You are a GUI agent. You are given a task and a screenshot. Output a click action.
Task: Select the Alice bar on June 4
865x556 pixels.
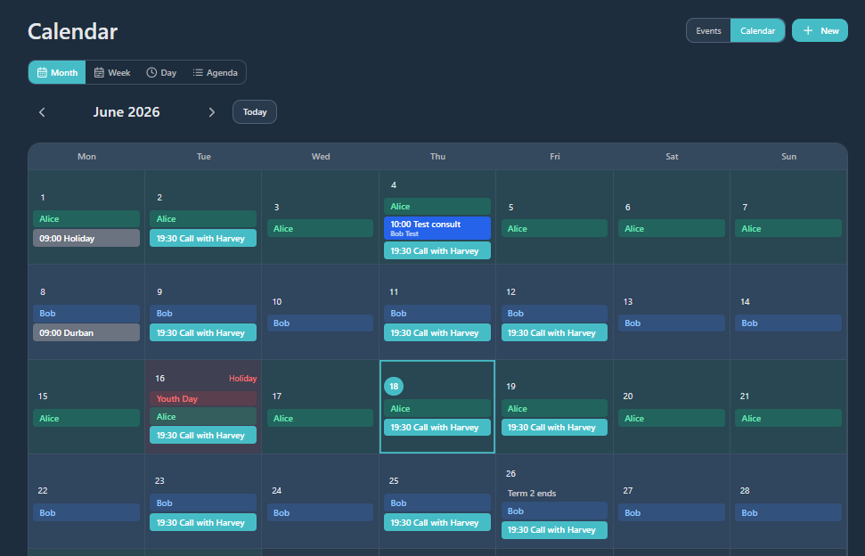click(437, 207)
